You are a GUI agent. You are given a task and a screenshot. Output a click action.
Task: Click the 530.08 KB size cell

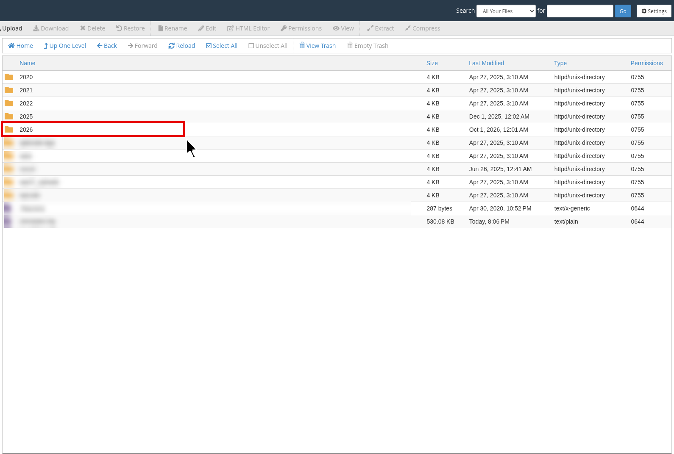point(440,221)
